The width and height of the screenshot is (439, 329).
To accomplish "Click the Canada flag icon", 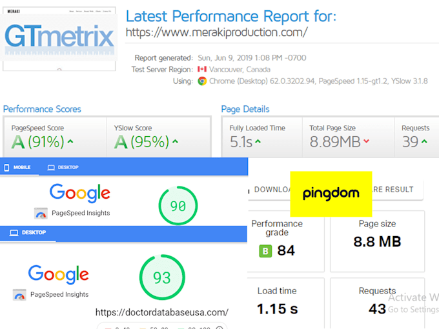I will [x=202, y=69].
